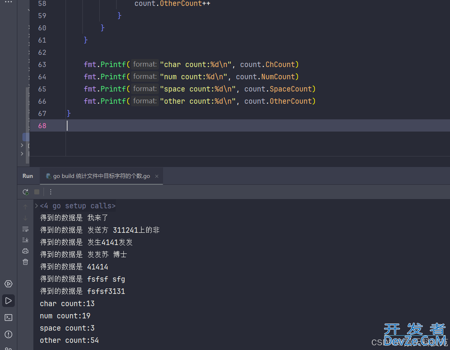Open Terminal tool window icon
450x350 pixels.
coord(8,318)
